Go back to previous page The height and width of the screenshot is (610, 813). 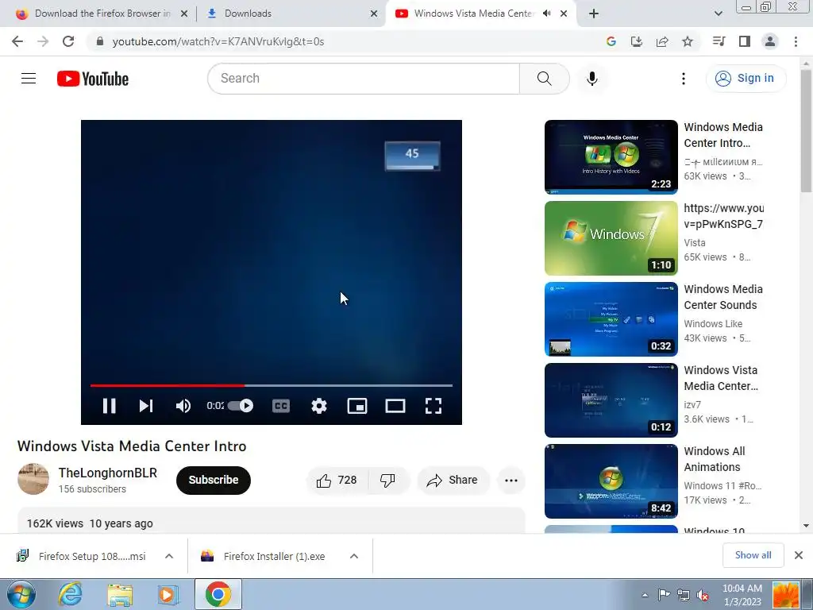[17, 41]
